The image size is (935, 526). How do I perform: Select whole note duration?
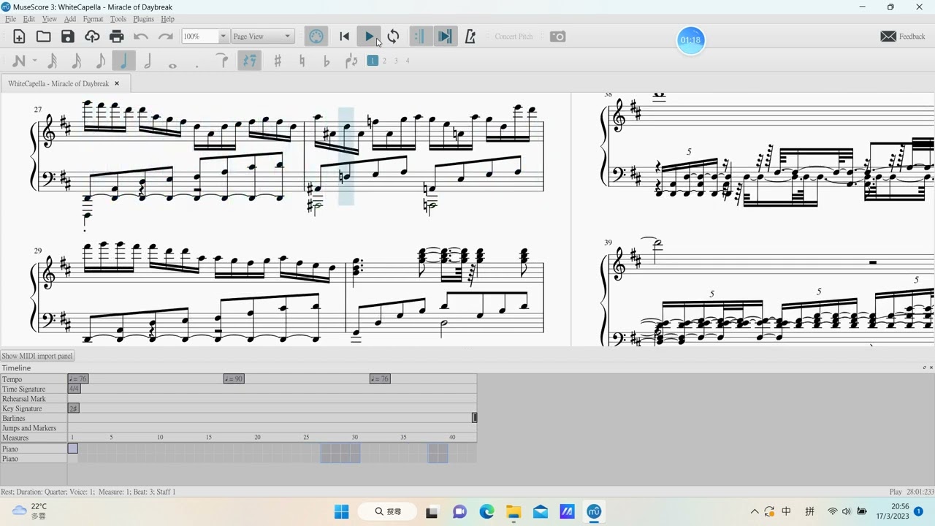[172, 64]
